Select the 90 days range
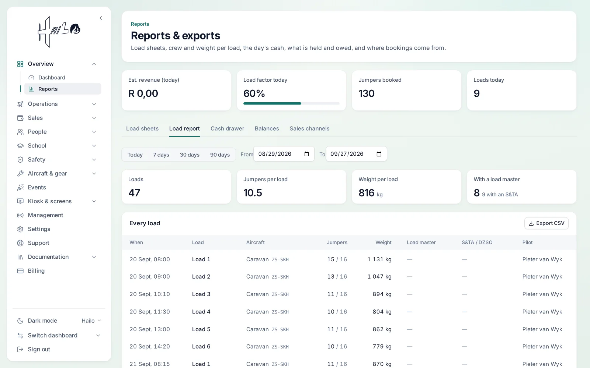This screenshot has height=368, width=590. (x=220, y=155)
